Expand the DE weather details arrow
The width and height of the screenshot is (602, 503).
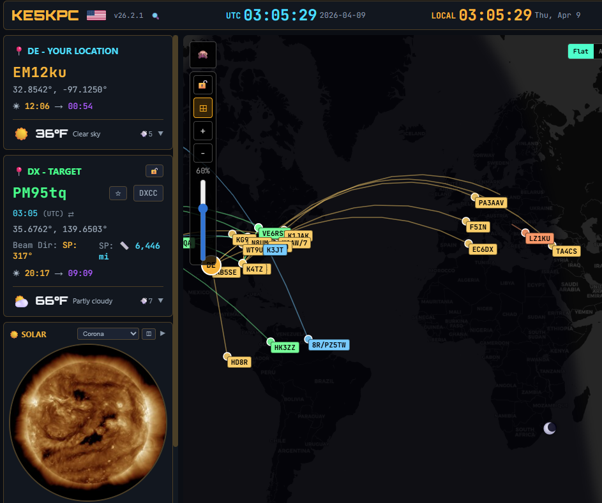coord(160,134)
